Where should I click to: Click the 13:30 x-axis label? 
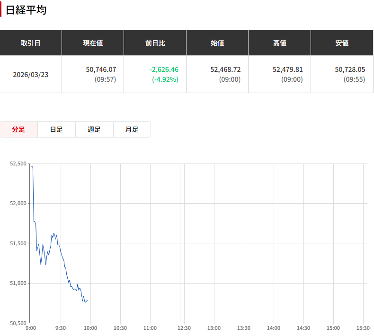[x=244, y=328]
